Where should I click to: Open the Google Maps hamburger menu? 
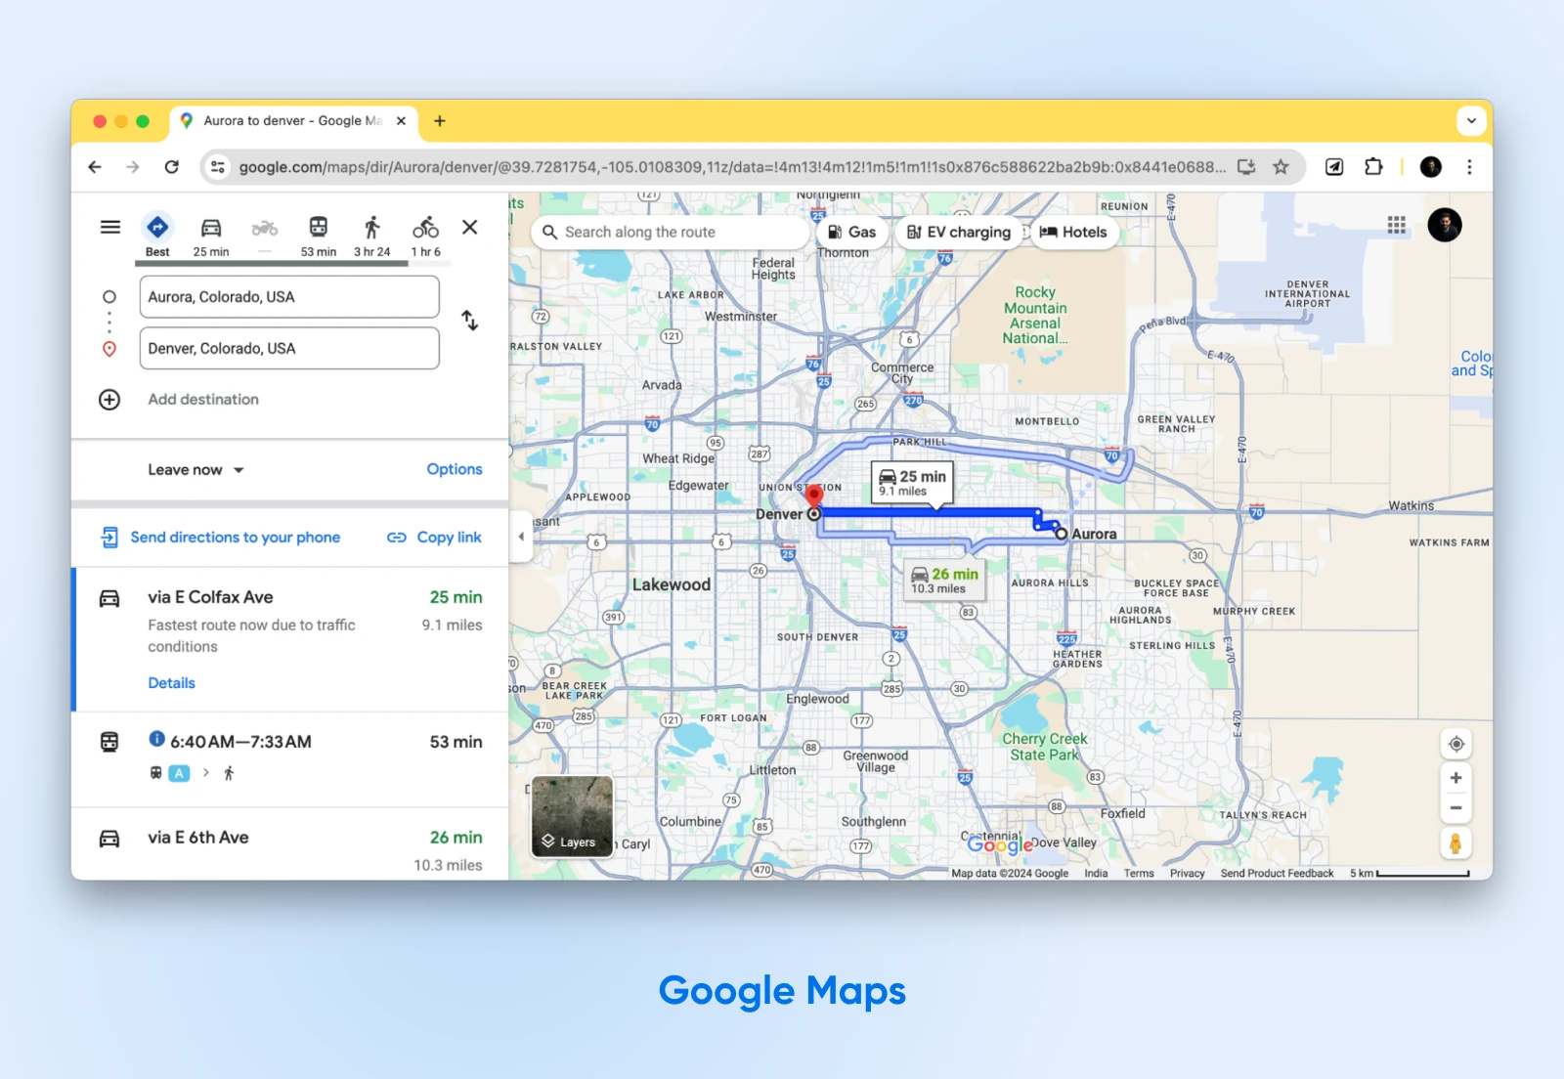(110, 228)
